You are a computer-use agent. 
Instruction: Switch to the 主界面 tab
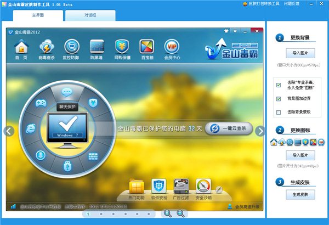pyautogui.click(x=38, y=15)
